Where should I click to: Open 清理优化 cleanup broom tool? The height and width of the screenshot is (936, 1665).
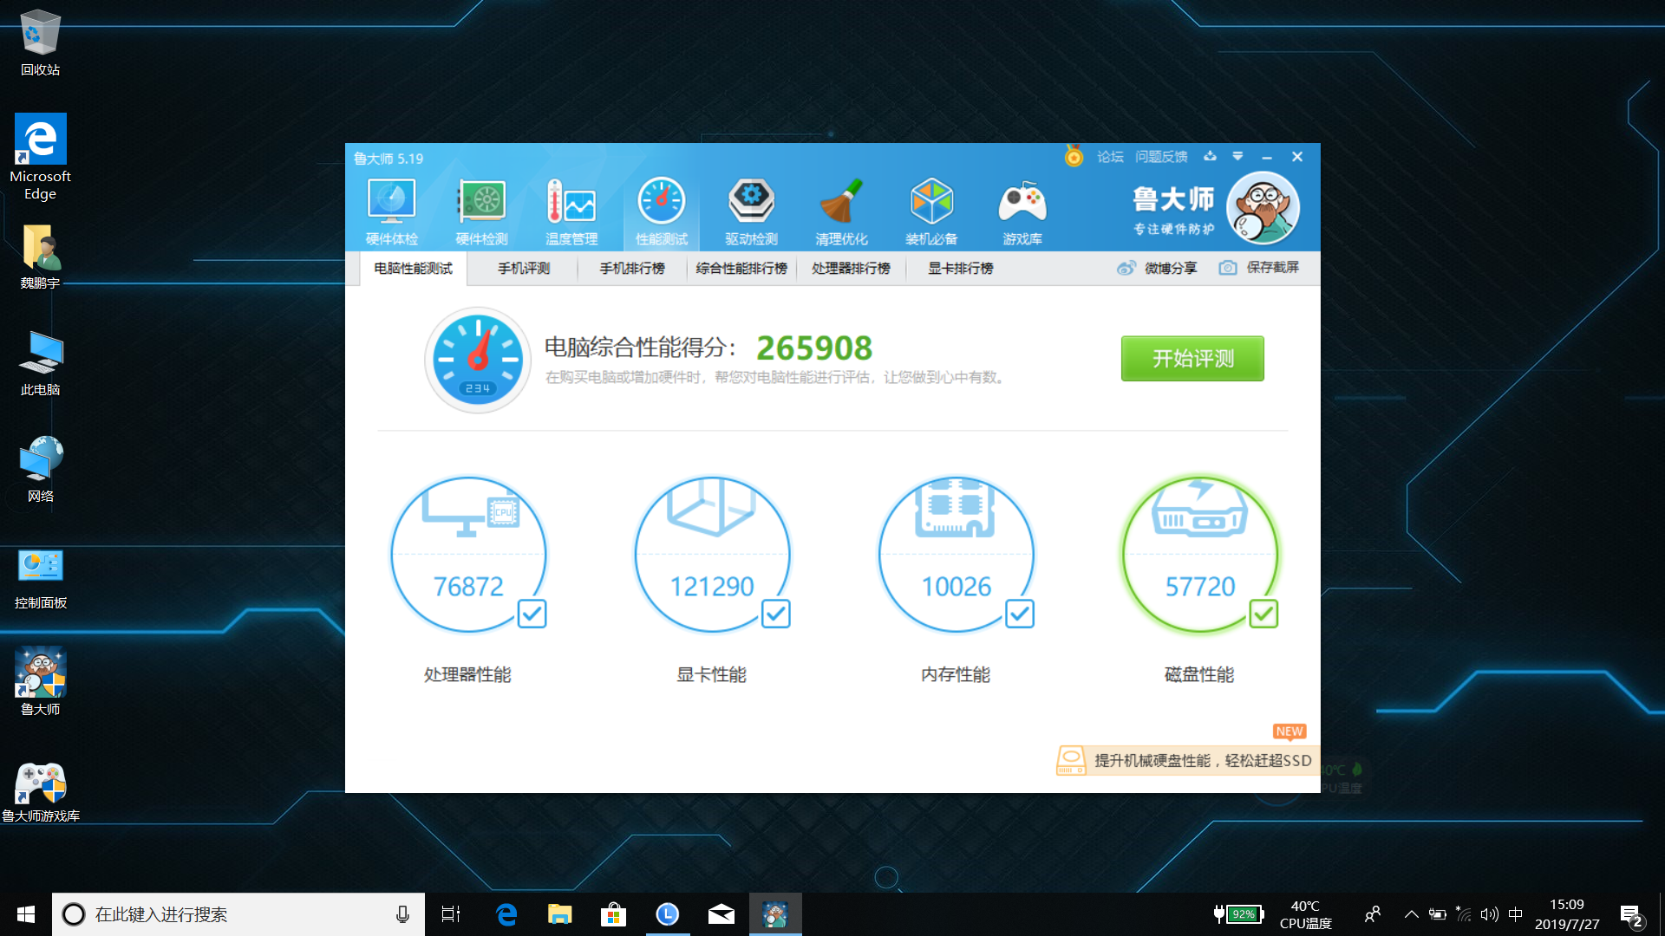[x=841, y=212]
